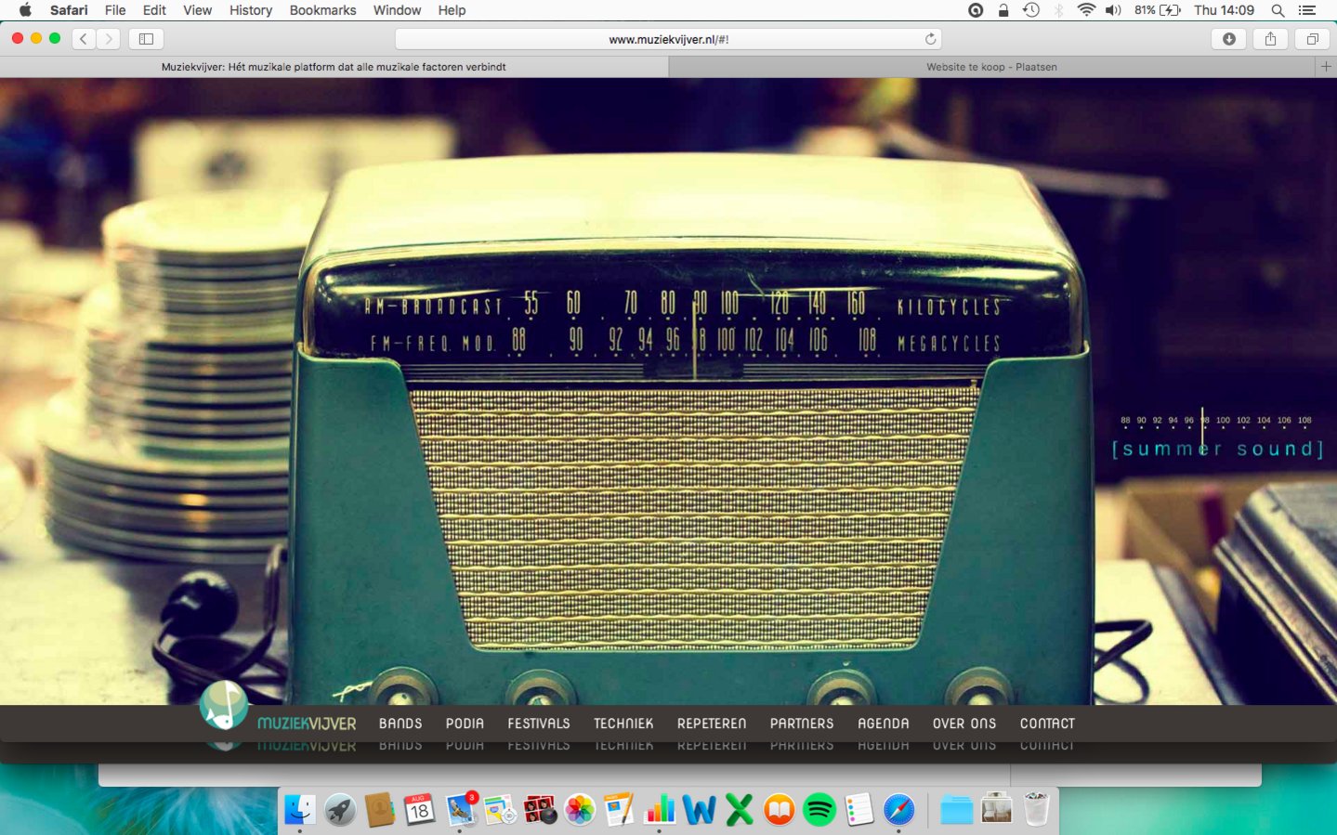1337x835 pixels.
Task: Open Launchpad rocket in the Dock
Action: click(x=340, y=810)
